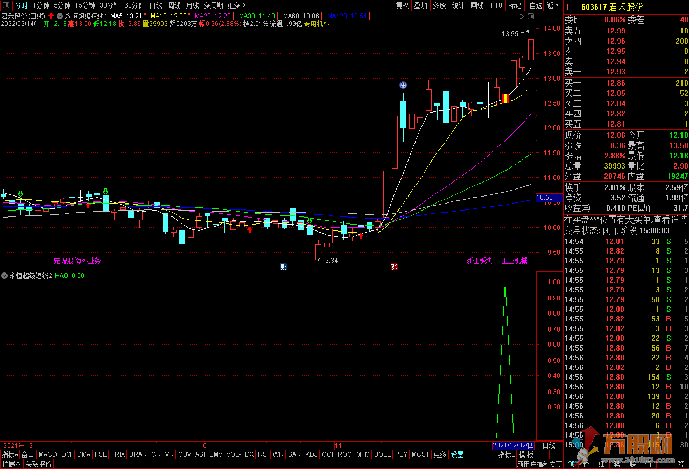Select the RSI indicator tab
689x469 pixels.
pos(263,454)
